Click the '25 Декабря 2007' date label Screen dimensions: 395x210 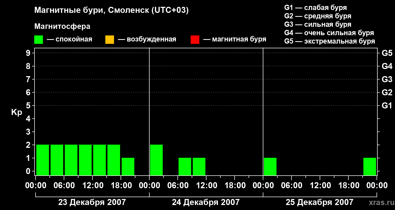click(319, 202)
